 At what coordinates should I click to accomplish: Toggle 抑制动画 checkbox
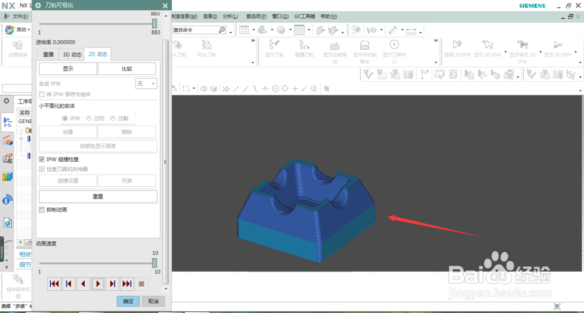(x=41, y=210)
